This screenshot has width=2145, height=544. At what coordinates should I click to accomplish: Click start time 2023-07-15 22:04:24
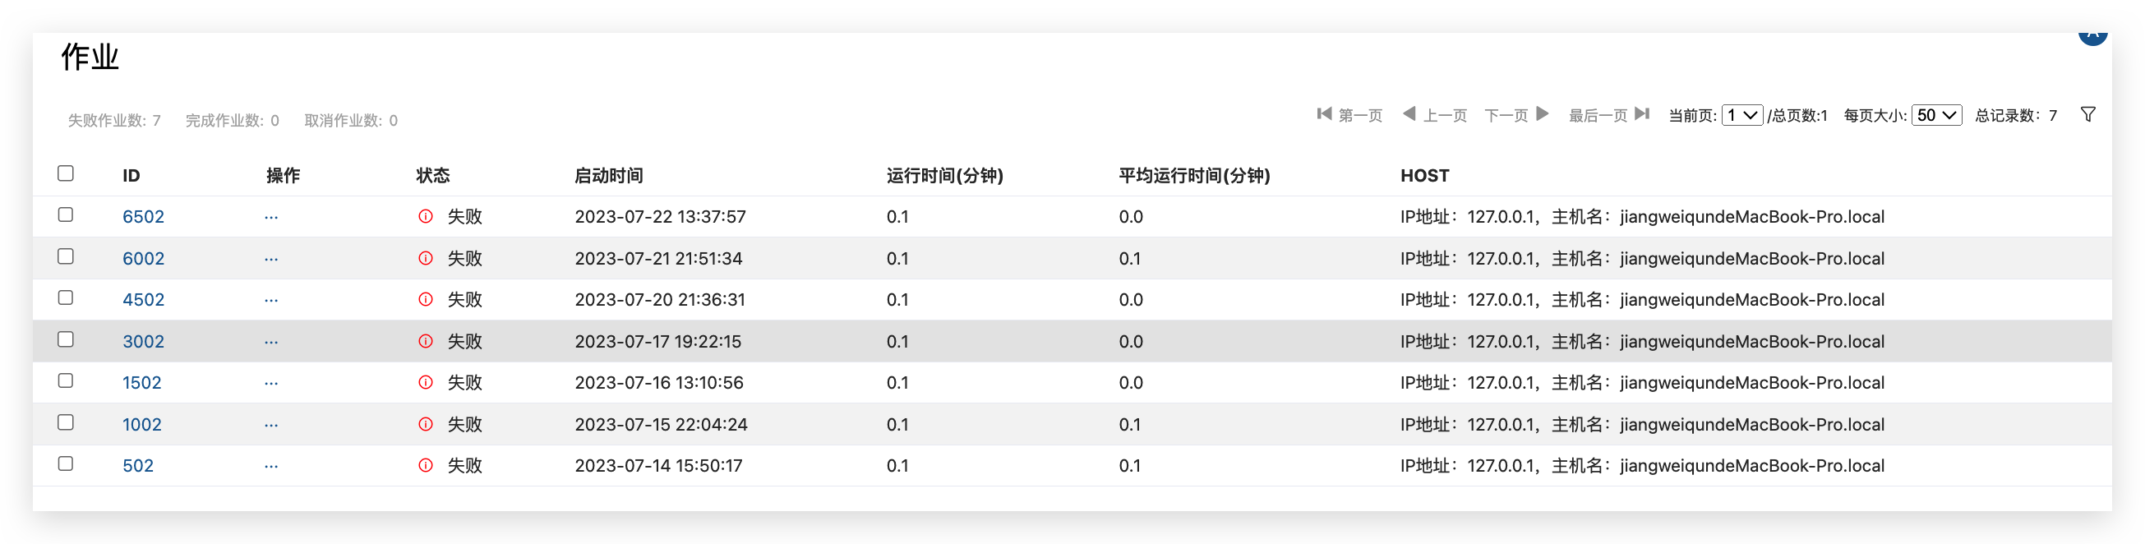pos(661,424)
